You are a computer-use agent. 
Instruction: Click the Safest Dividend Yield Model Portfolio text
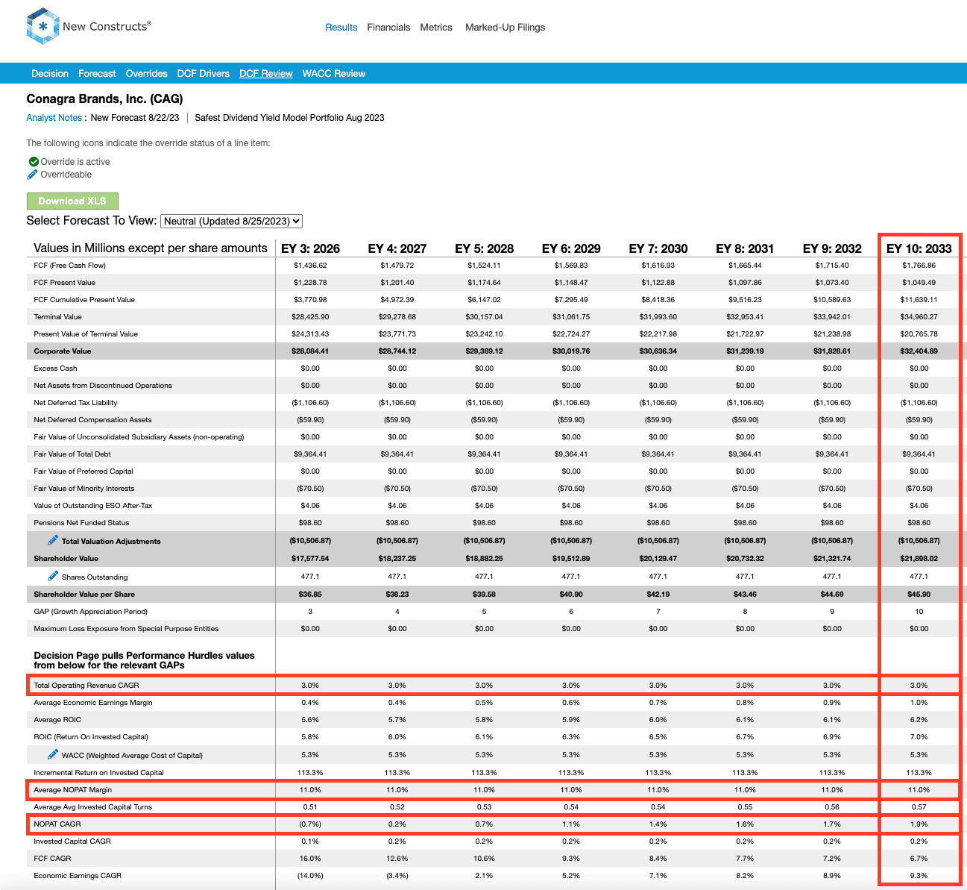coord(289,117)
